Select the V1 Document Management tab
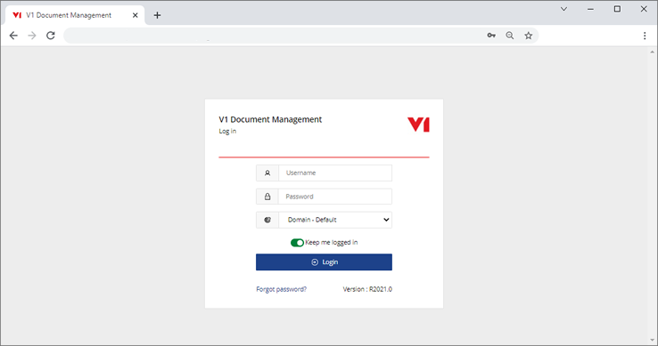The width and height of the screenshot is (658, 346). click(x=76, y=15)
